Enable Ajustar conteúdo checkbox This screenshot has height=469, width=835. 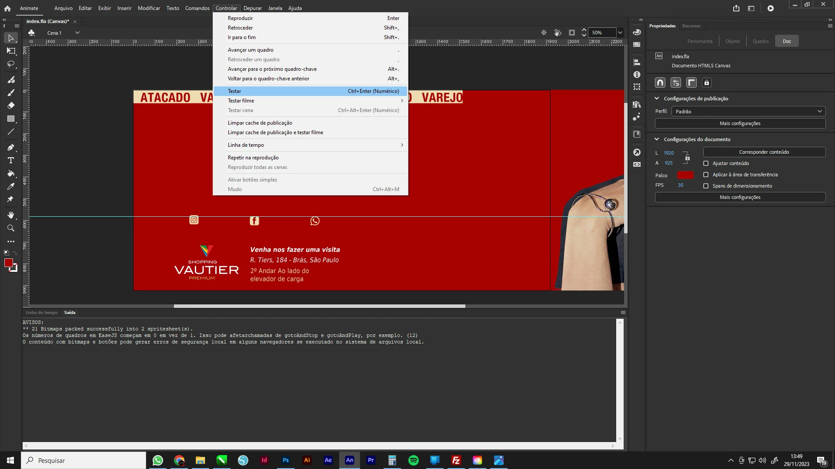pos(706,163)
